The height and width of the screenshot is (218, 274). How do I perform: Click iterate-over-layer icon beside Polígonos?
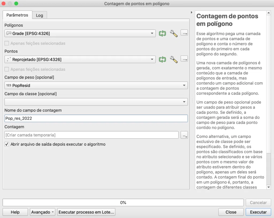[162, 33]
